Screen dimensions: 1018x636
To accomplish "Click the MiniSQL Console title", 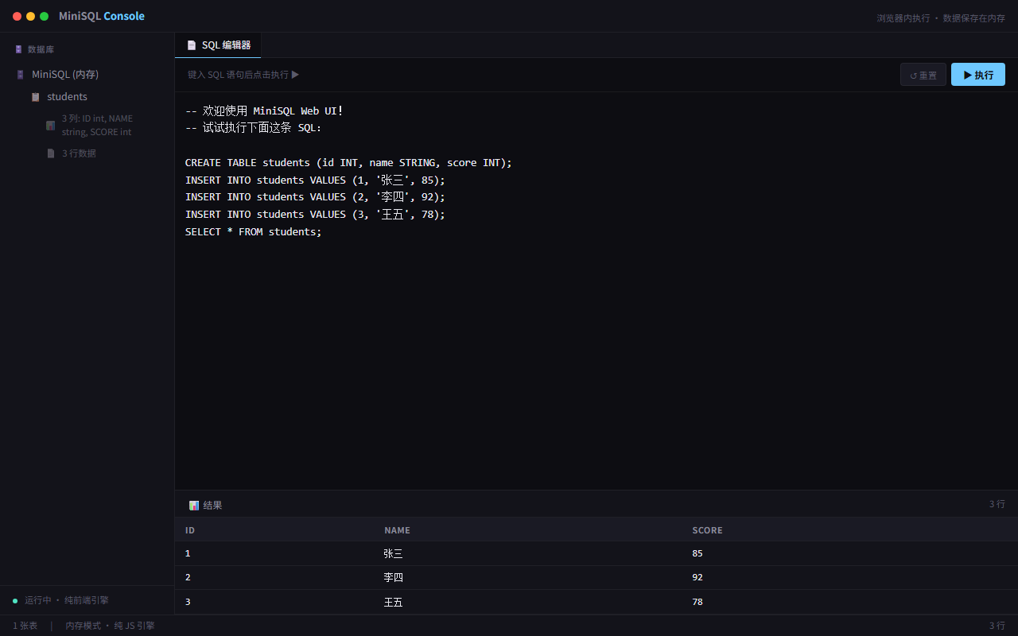I will (x=102, y=16).
